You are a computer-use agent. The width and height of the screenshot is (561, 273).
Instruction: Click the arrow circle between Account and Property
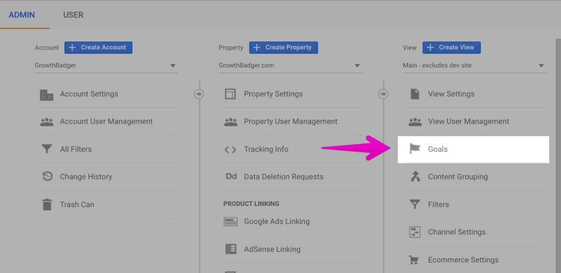199,94
